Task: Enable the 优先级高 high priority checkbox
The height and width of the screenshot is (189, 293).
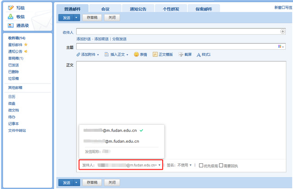Action: tap(201, 165)
